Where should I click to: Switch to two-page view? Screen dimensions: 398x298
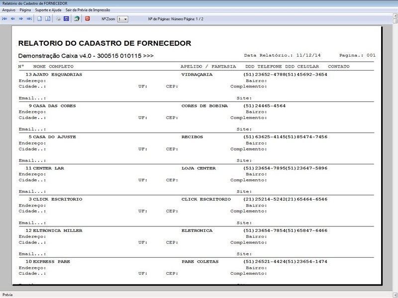coord(48,19)
